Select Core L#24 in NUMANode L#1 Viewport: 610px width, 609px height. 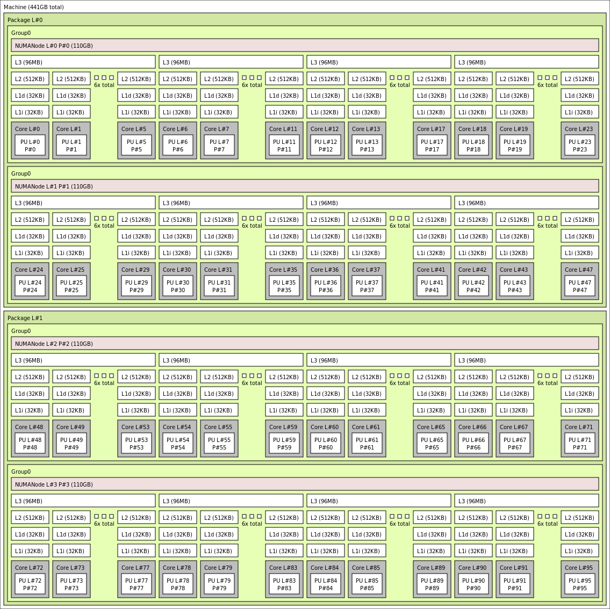click(x=30, y=270)
